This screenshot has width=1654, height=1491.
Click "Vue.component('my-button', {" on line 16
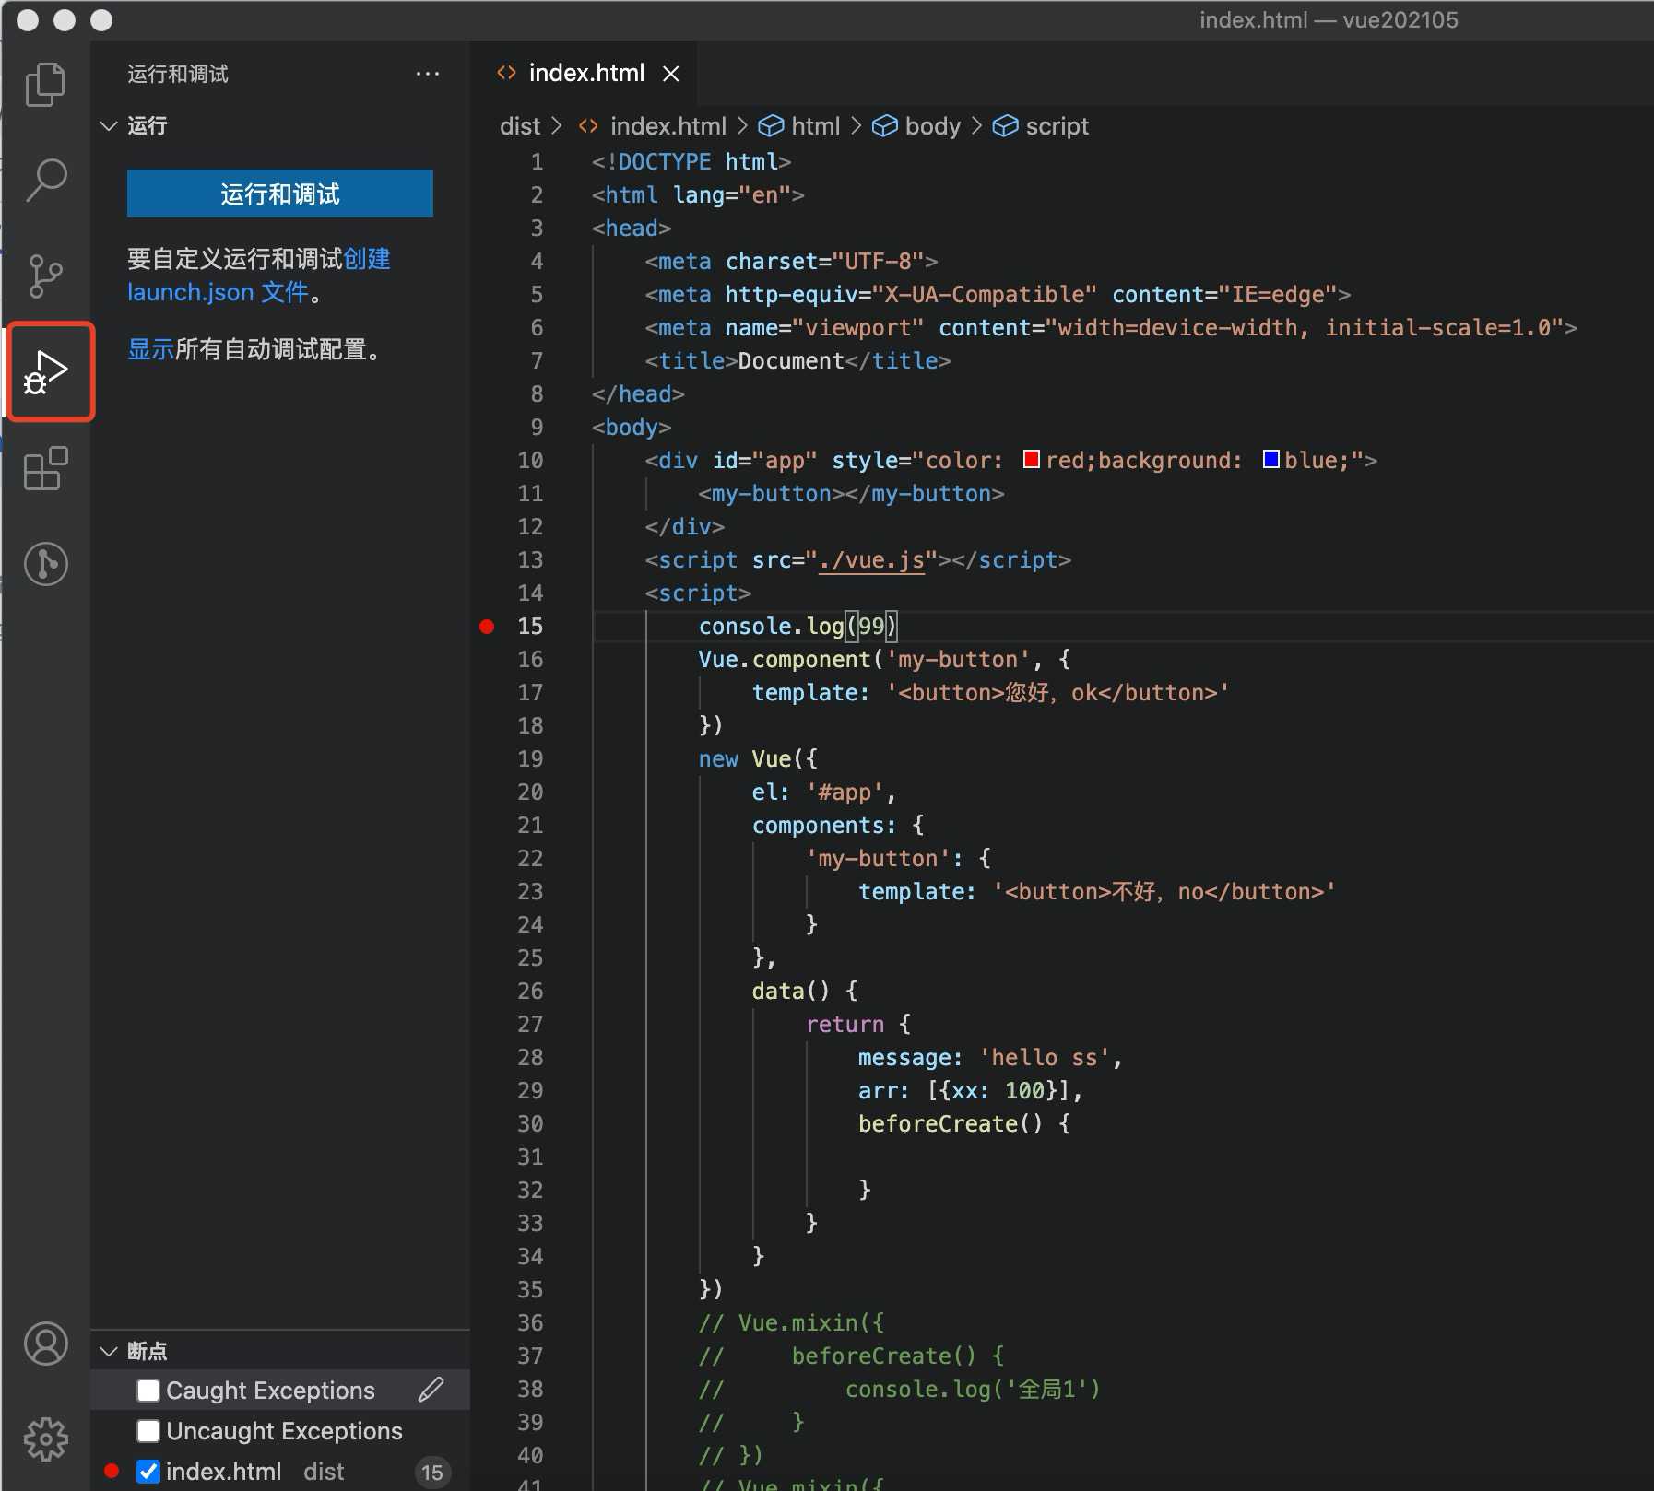coord(884,660)
